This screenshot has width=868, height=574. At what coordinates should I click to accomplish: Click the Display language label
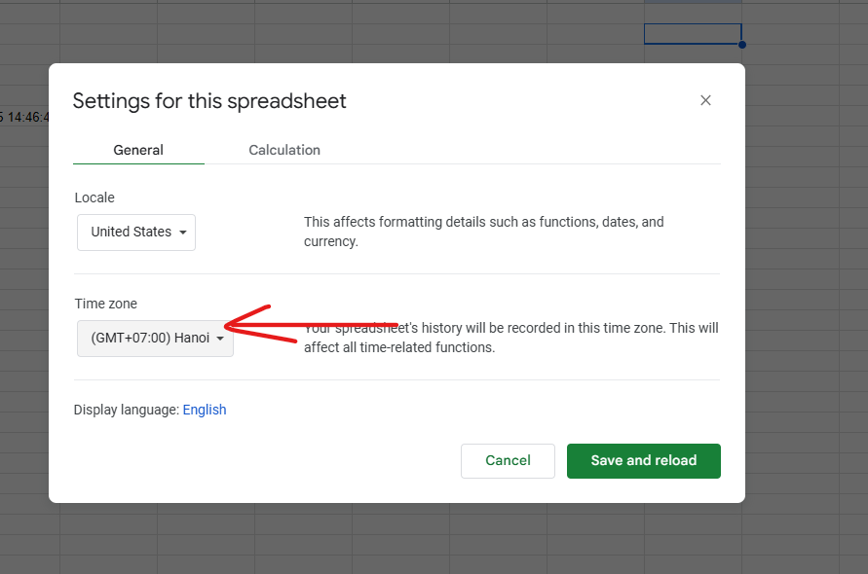click(x=126, y=410)
